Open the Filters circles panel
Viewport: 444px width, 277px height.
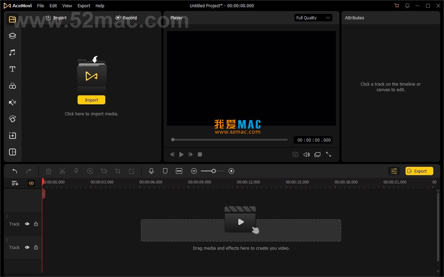coord(12,86)
